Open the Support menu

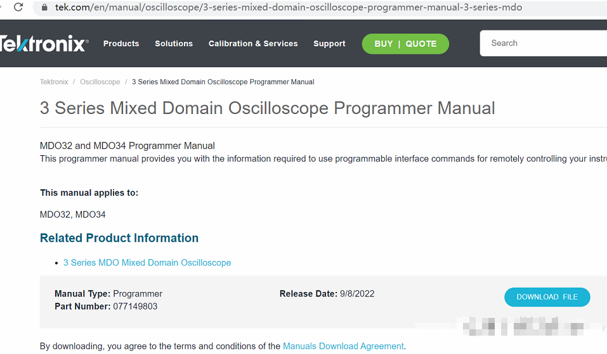tap(329, 44)
